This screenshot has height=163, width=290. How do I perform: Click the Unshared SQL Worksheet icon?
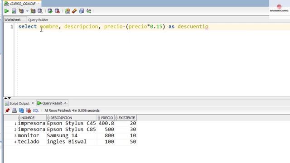click(68, 11)
